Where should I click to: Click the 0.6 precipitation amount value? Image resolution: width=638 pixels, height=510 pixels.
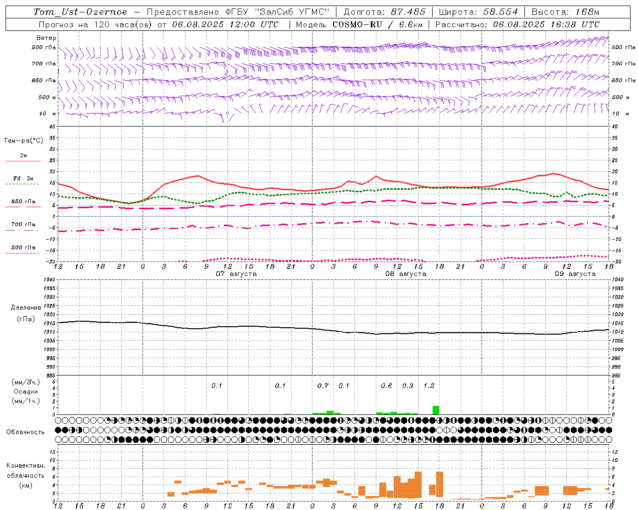coord(386,385)
